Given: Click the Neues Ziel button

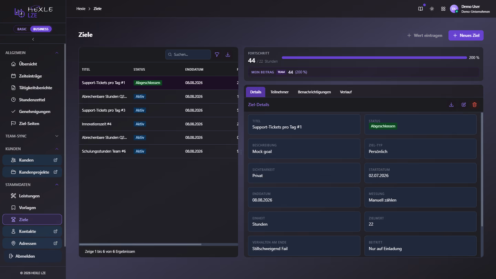Looking at the screenshot, I should 466,35.
